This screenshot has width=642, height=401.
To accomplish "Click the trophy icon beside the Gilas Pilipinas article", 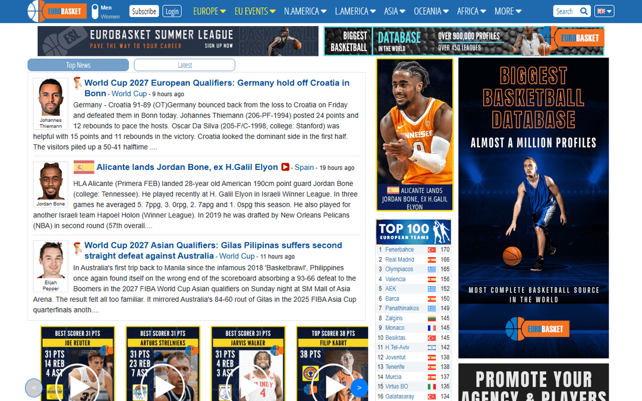I will [77, 248].
